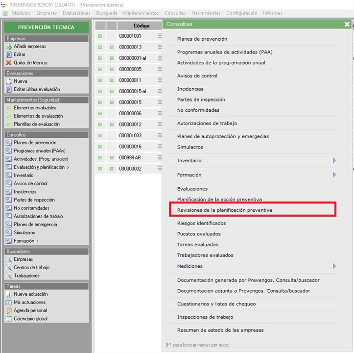Open Calendario global from its icon

pyautogui.click(x=9, y=319)
